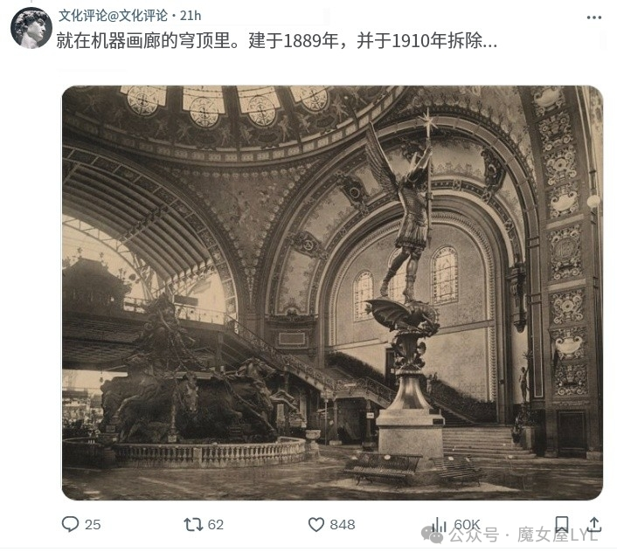Viewport: 617px width, 559px height.
Task: Open the 文化评论 display name profile link
Action: point(83,16)
